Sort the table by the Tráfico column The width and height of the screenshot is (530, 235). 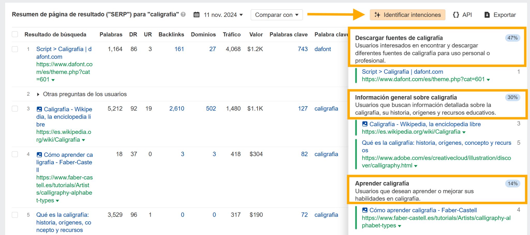coord(232,34)
